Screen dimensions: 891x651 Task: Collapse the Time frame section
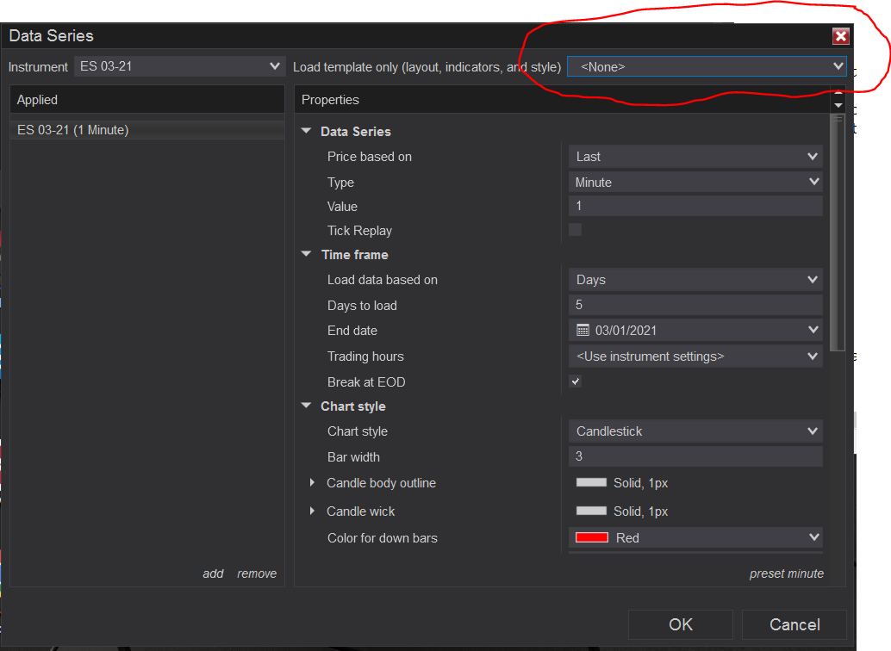coord(306,254)
